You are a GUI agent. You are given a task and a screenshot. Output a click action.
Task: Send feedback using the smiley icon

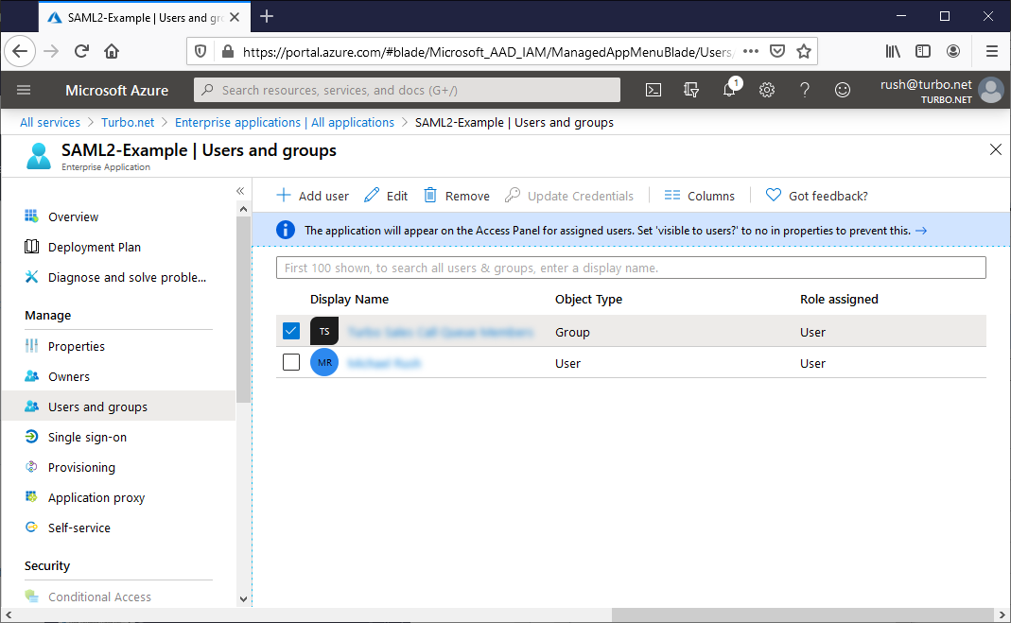(842, 90)
